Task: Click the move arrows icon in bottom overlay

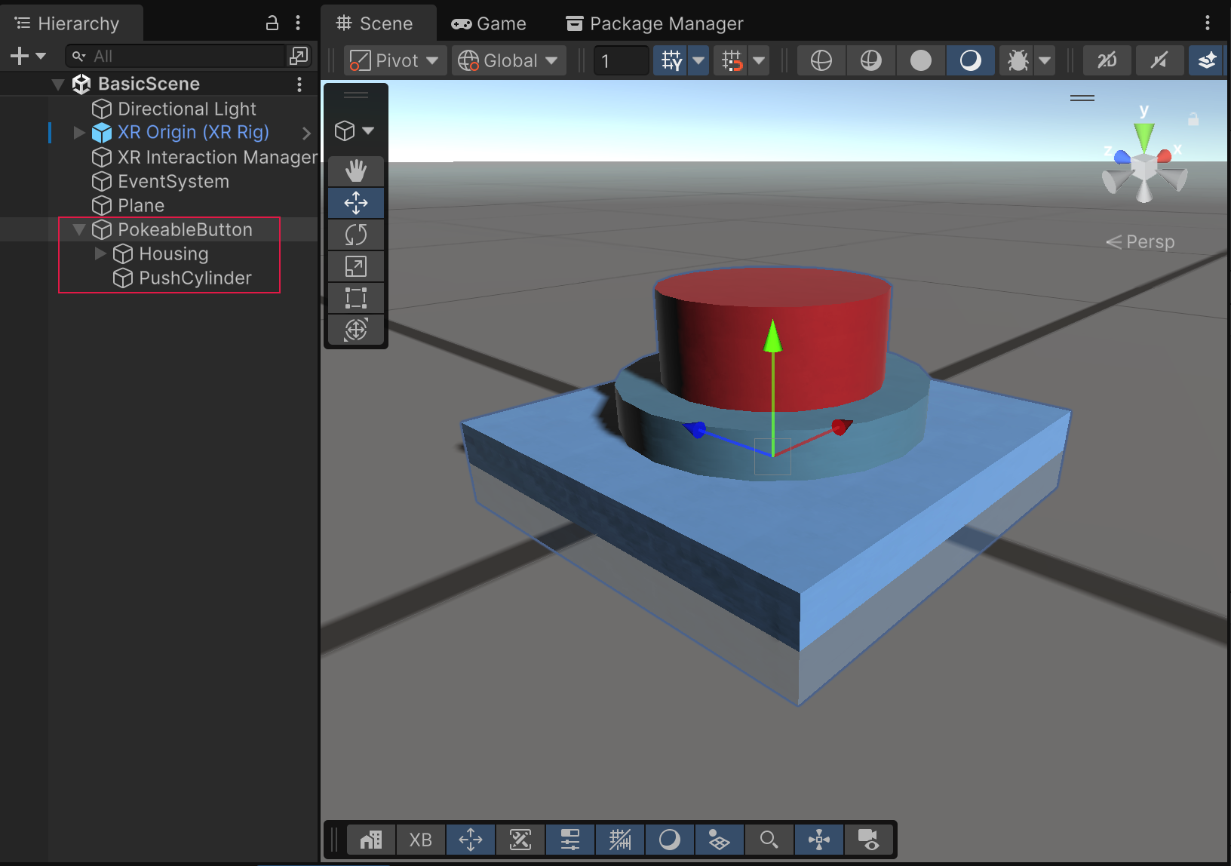Action: click(x=471, y=840)
